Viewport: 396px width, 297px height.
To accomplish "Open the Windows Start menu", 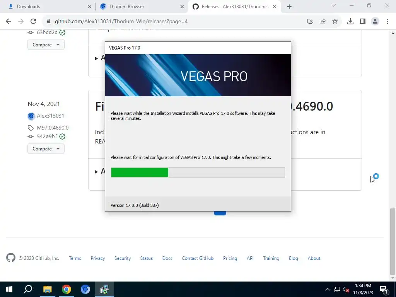I will [x=9, y=289].
